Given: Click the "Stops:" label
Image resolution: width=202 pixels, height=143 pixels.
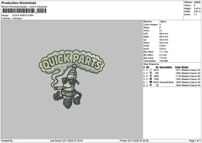Looking at the screenshot, I should tap(146, 28).
